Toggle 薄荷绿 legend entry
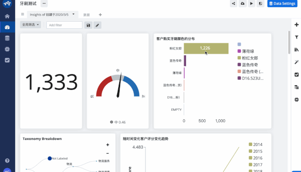 point(246,51)
